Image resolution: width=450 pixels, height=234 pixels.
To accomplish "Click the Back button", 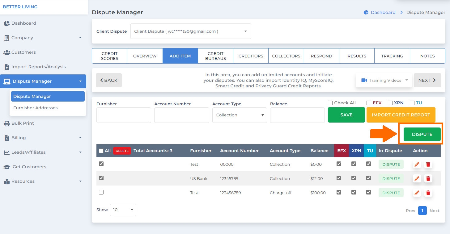I will [x=109, y=80].
